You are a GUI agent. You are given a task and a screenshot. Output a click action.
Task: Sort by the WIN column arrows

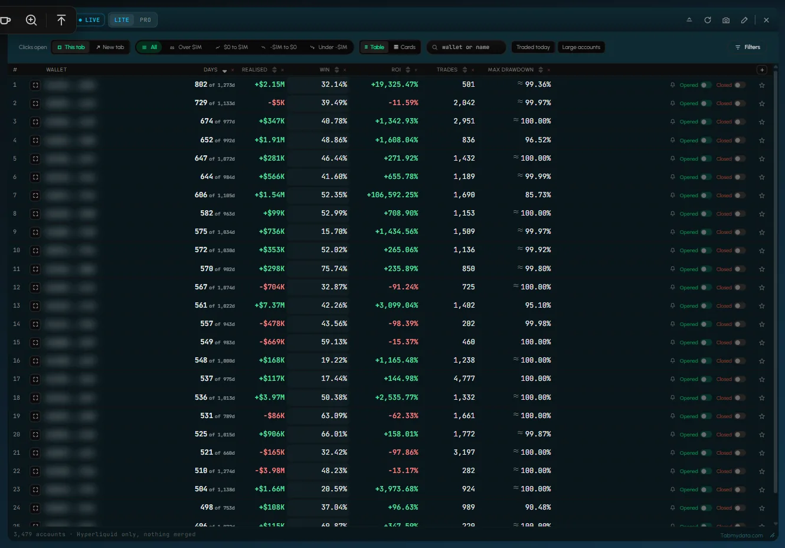tap(336, 70)
